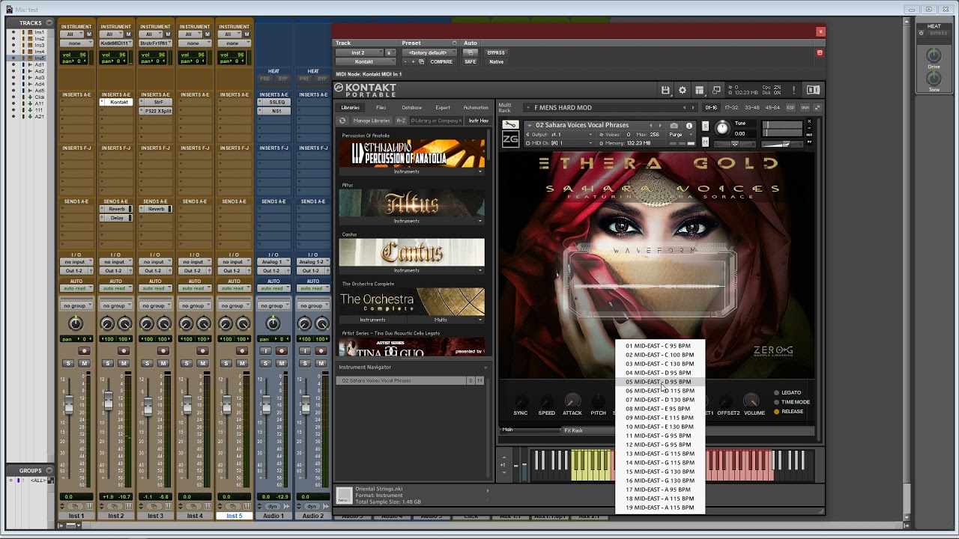959x539 pixels.
Task: Select 19 MID-EAST - A 115 BPM entry
Action: [x=660, y=508]
